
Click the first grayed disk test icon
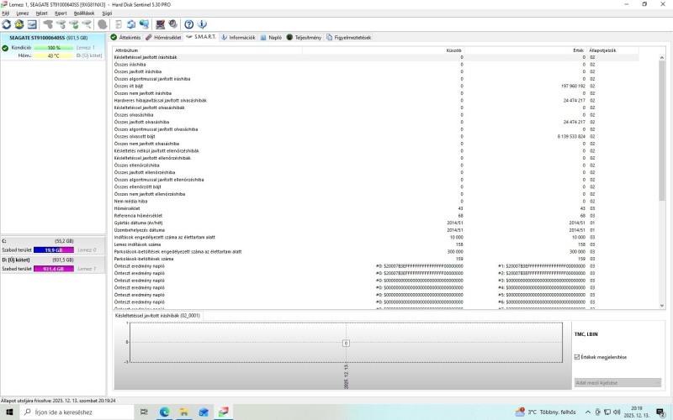48,24
